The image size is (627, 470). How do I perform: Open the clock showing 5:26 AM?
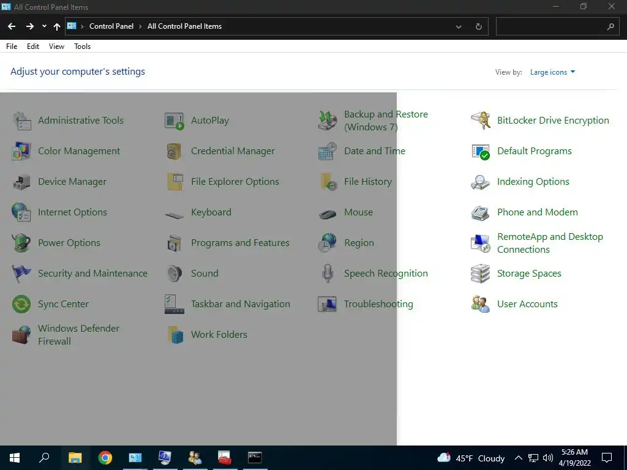coord(574,458)
